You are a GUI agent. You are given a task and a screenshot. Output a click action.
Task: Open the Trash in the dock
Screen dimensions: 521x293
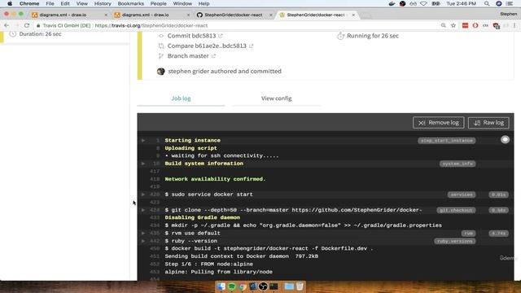coord(300,286)
